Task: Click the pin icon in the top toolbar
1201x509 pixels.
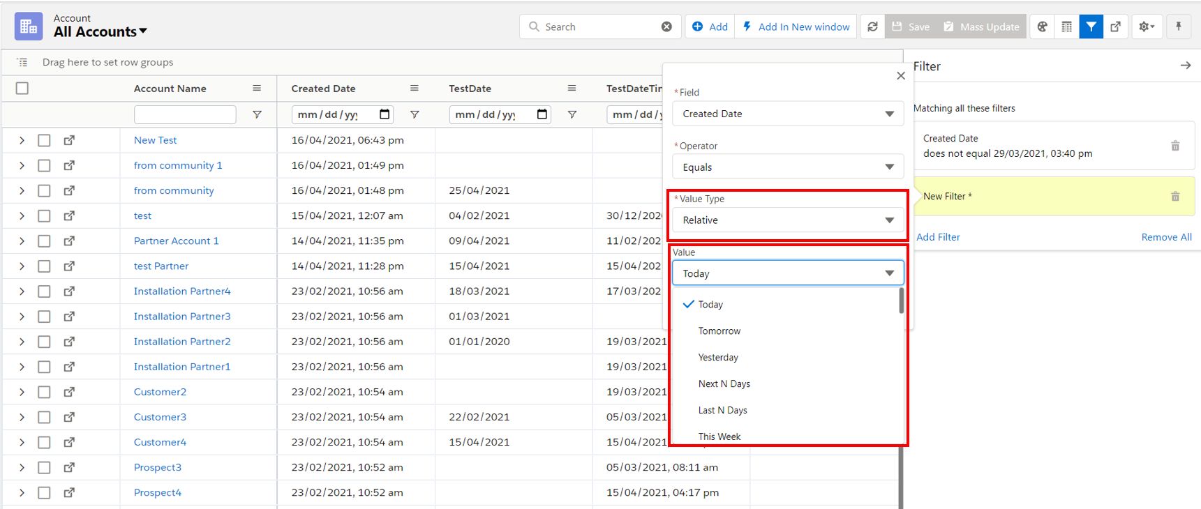Action: 1179,26
